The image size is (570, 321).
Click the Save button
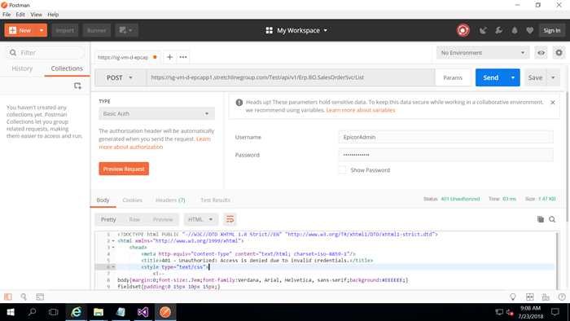point(535,77)
